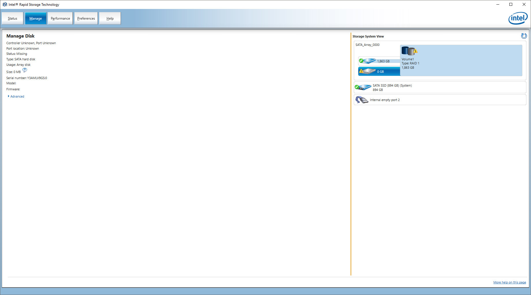Image resolution: width=531 pixels, height=295 pixels.
Task: Click the 'Internal empty port 2' label
Action: [385, 100]
